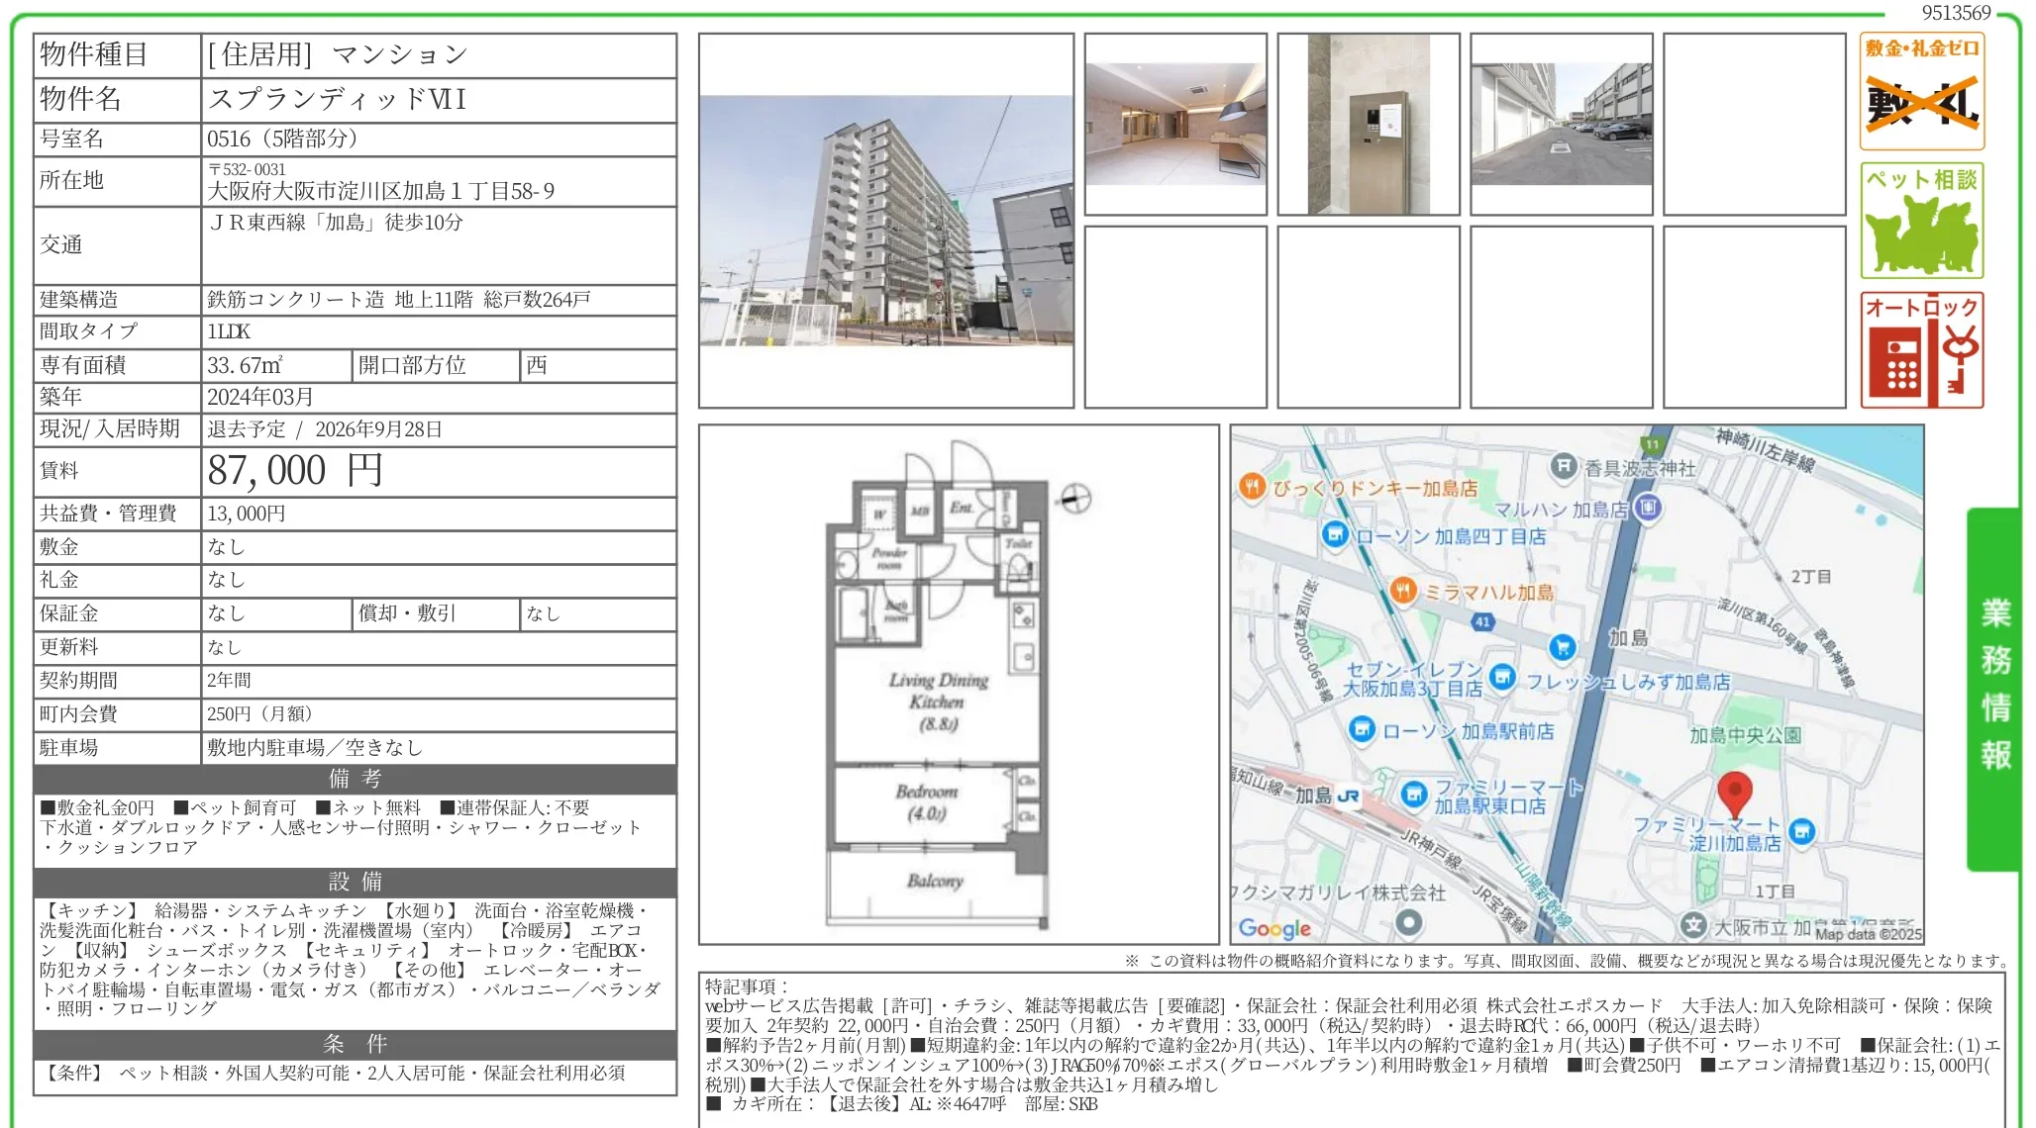The height and width of the screenshot is (1128, 2036).
Task: Click セブン-イレブン大阪加島3丁目店 map icon
Action: [1502, 676]
